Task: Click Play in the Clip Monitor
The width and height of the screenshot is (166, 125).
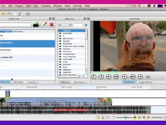Action: [x=124, y=77]
